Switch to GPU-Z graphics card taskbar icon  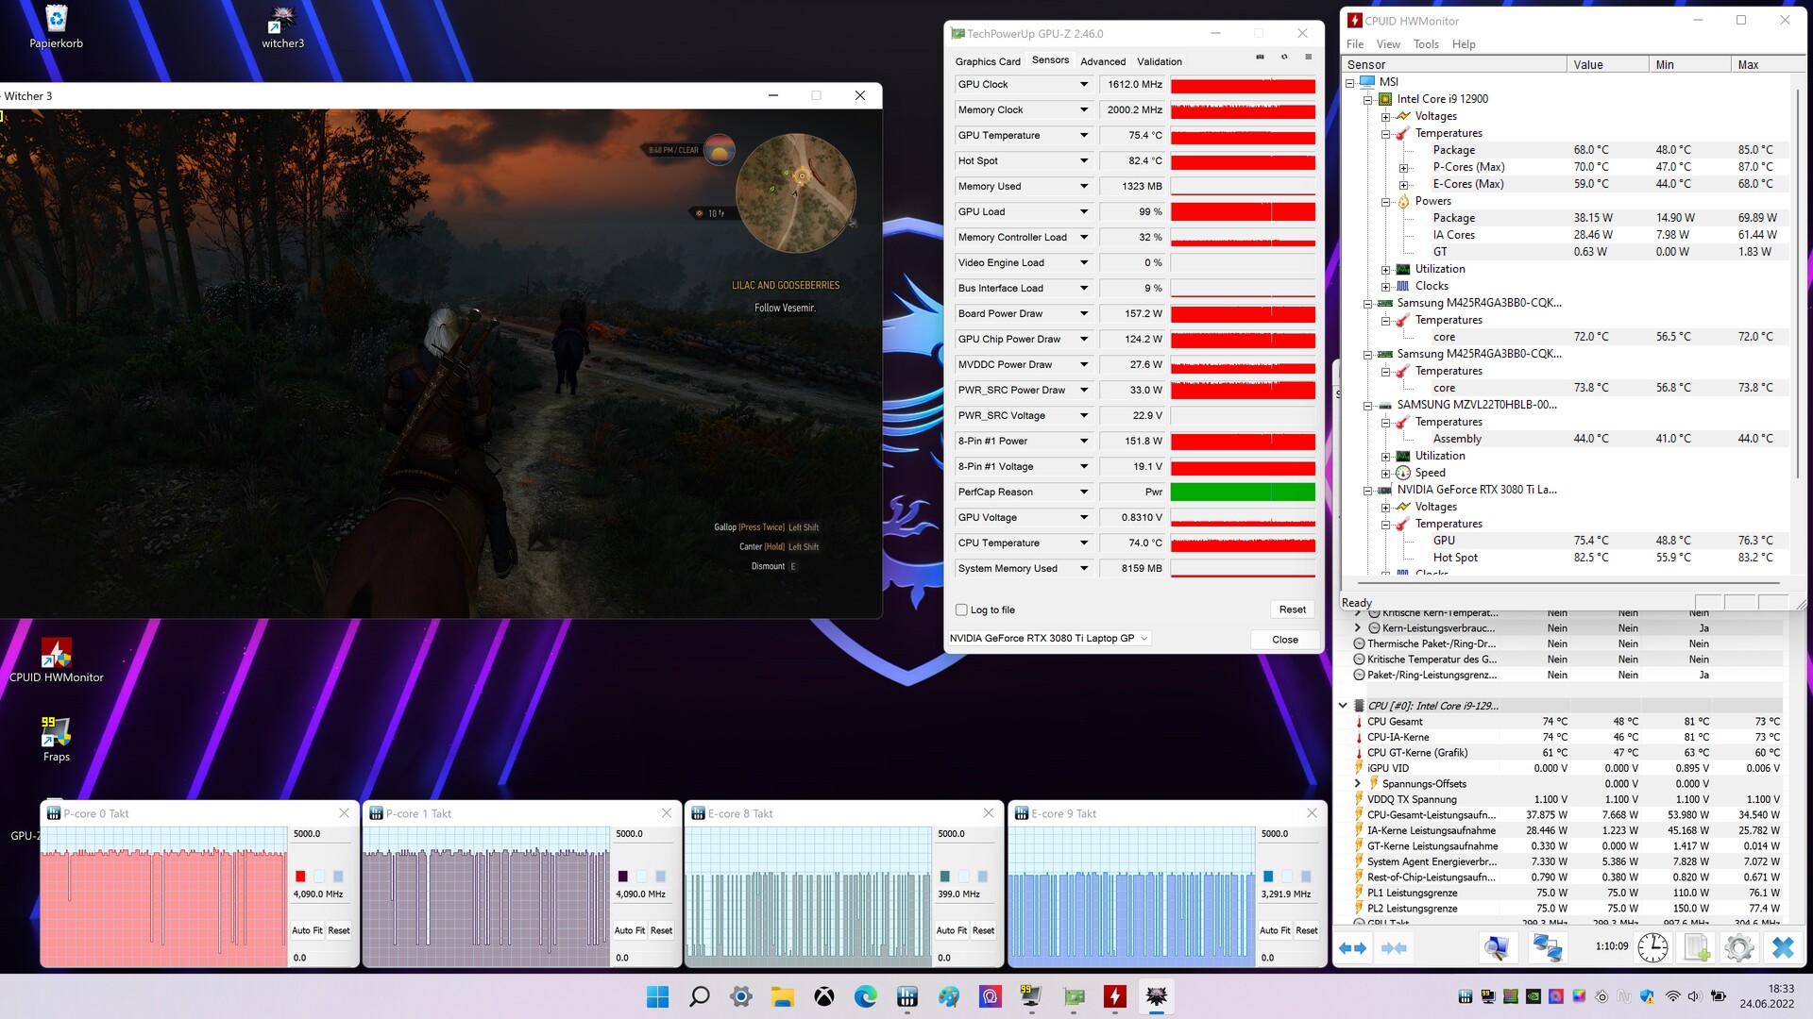coord(1074,996)
